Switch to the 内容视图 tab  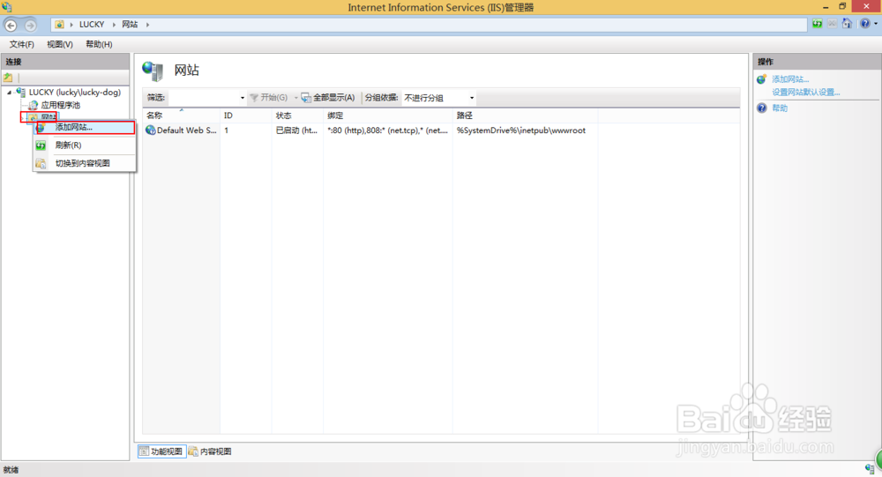tap(210, 451)
